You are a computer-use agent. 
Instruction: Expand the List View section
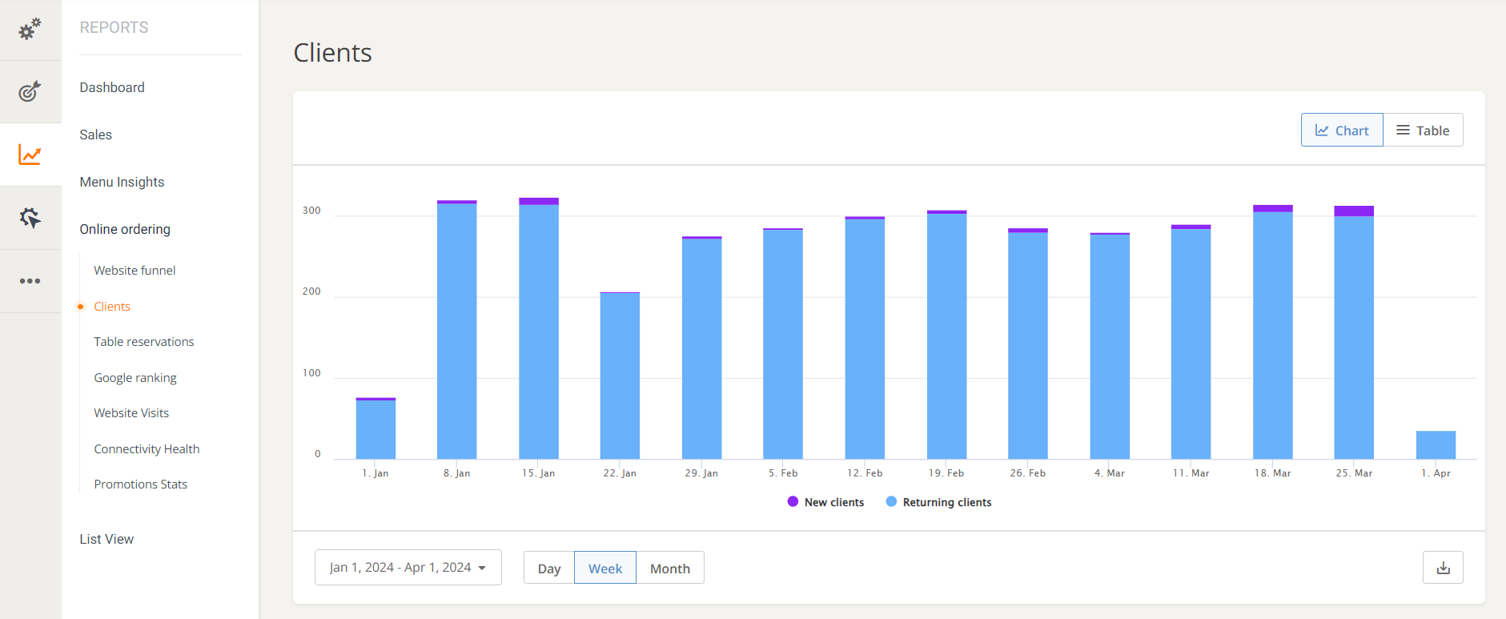(106, 539)
